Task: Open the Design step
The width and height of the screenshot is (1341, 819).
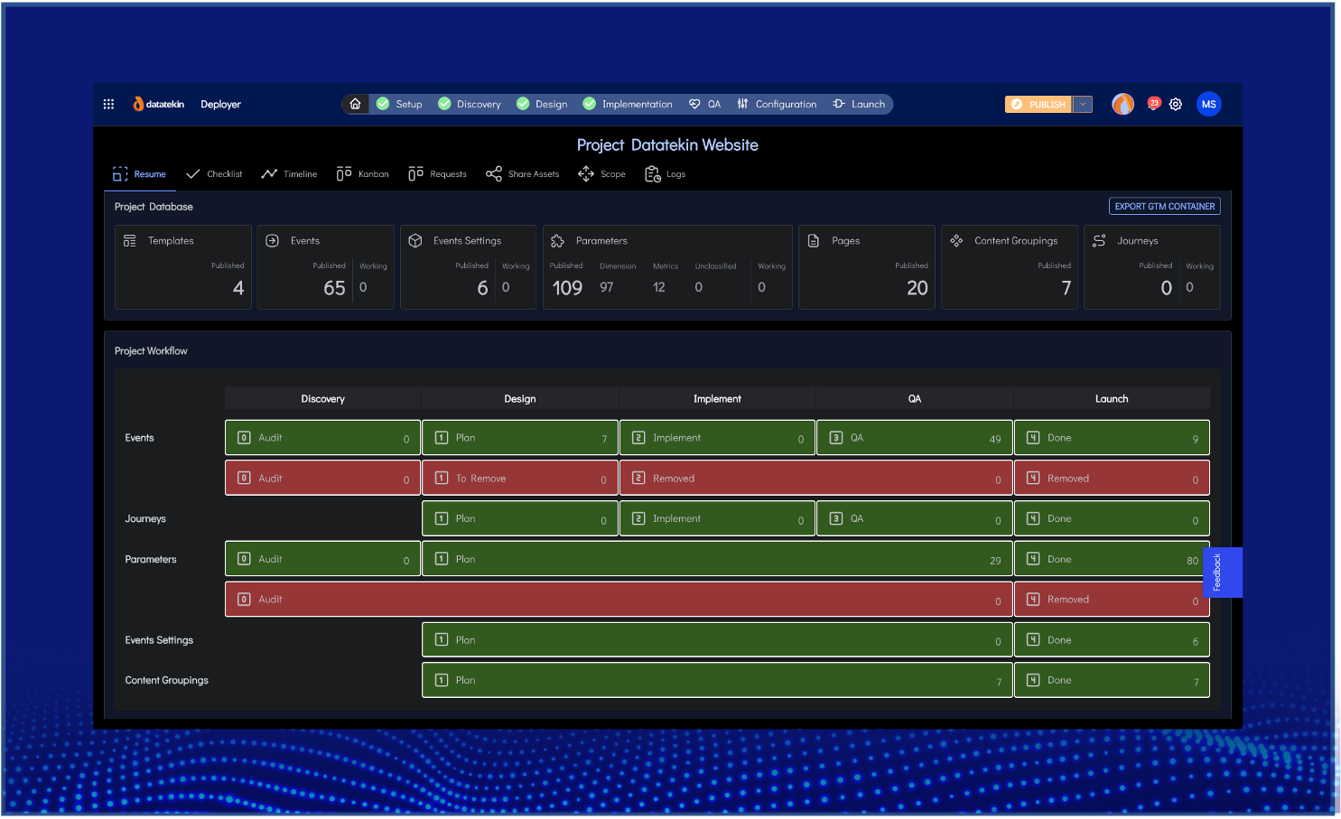Action: click(542, 104)
